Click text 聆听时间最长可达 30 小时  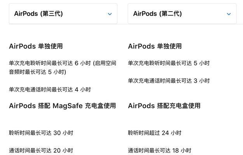[41, 133]
